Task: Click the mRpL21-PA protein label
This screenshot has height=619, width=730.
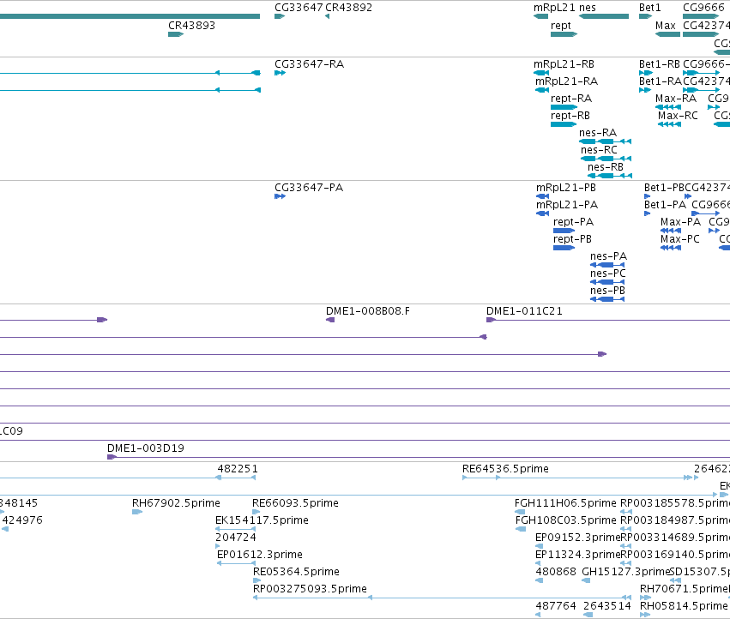Action: click(567, 205)
